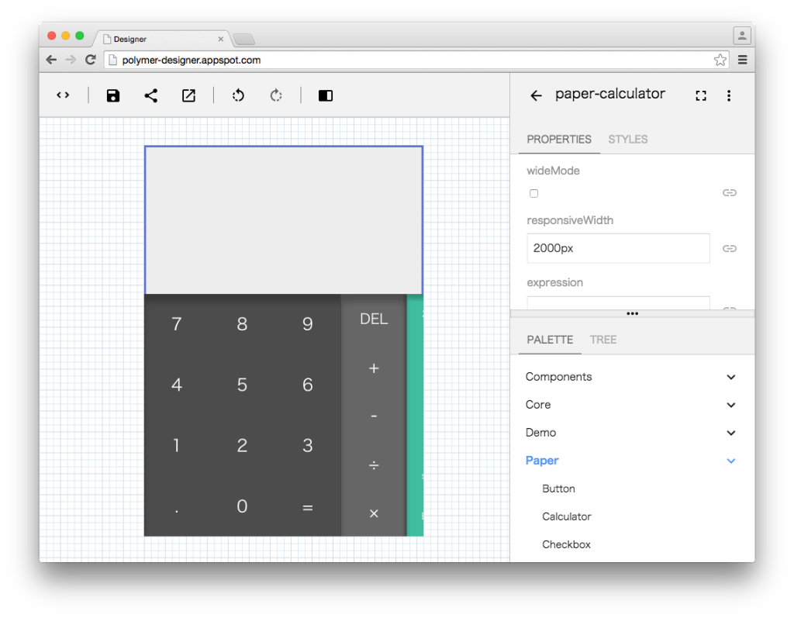Bind wideMode using its link icon

click(729, 193)
